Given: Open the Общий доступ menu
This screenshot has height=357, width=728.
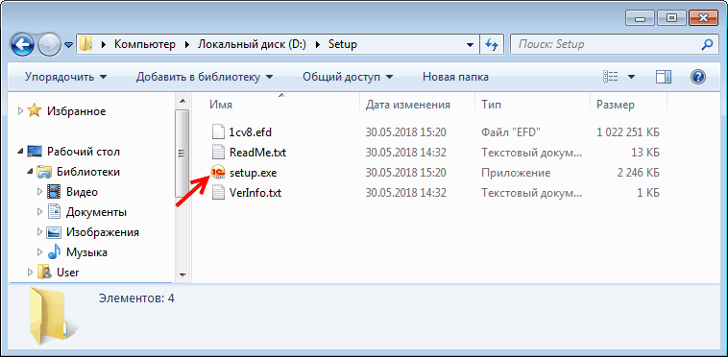Looking at the screenshot, I should pos(348,77).
